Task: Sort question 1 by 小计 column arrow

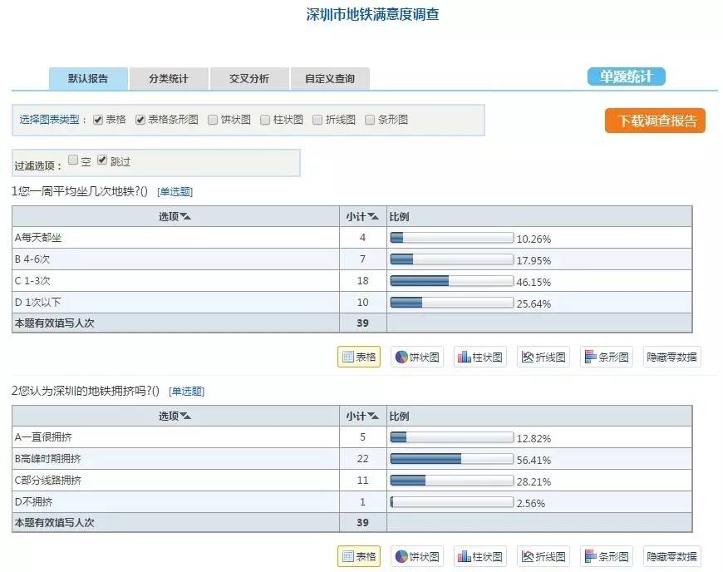Action: click(373, 216)
